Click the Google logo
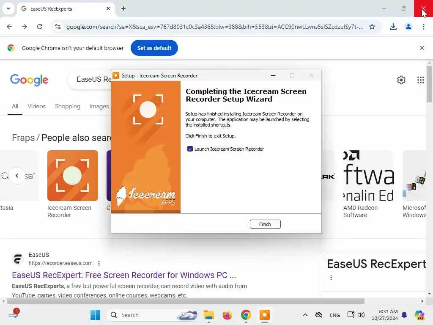This screenshot has width=433, height=325. click(29, 80)
